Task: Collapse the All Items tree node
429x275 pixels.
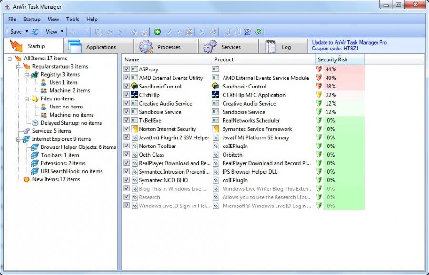Action: (10, 59)
